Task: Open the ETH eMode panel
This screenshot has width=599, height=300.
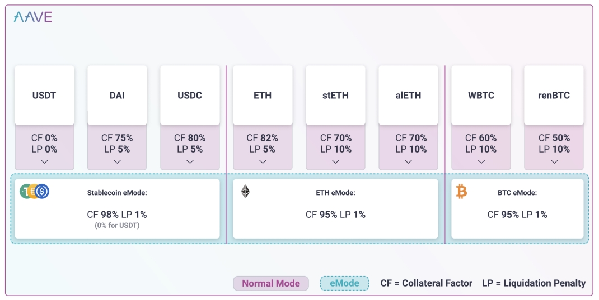Action: pyautogui.click(x=335, y=209)
